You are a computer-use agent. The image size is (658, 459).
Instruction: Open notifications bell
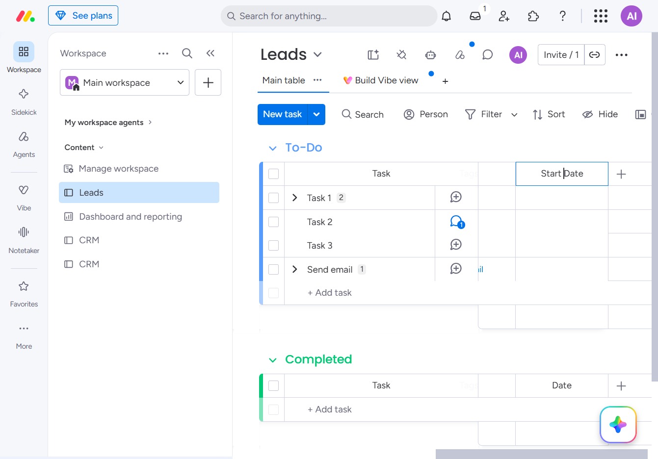coord(446,16)
